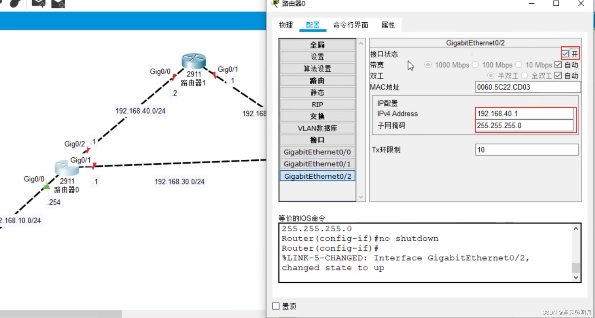Image resolution: width=595 pixels, height=318 pixels.
Task: Click the red link indicator at 路由器1 Gig0/1
Action: click(215, 75)
